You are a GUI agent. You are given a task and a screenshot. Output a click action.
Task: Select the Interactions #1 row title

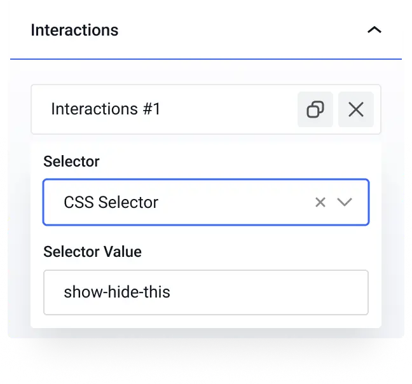(x=106, y=109)
